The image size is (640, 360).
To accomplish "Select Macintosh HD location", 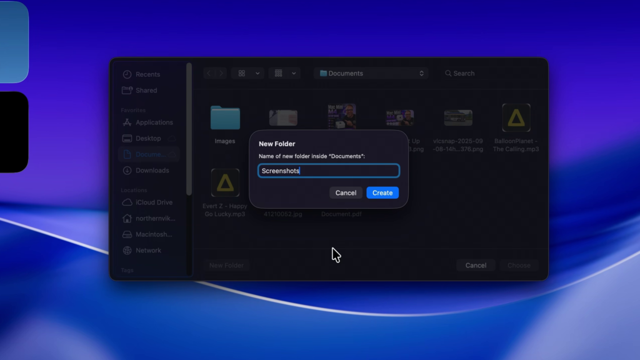I will (154, 234).
